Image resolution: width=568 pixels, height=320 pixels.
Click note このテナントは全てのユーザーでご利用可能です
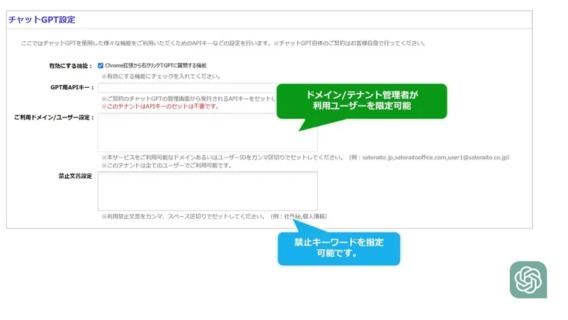click(x=166, y=165)
